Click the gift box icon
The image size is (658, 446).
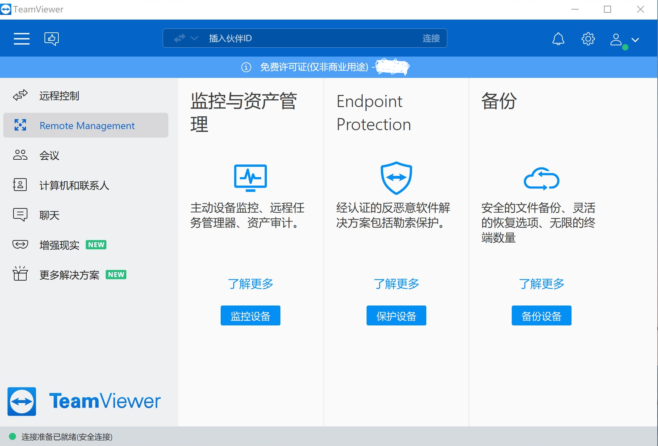tap(20, 273)
